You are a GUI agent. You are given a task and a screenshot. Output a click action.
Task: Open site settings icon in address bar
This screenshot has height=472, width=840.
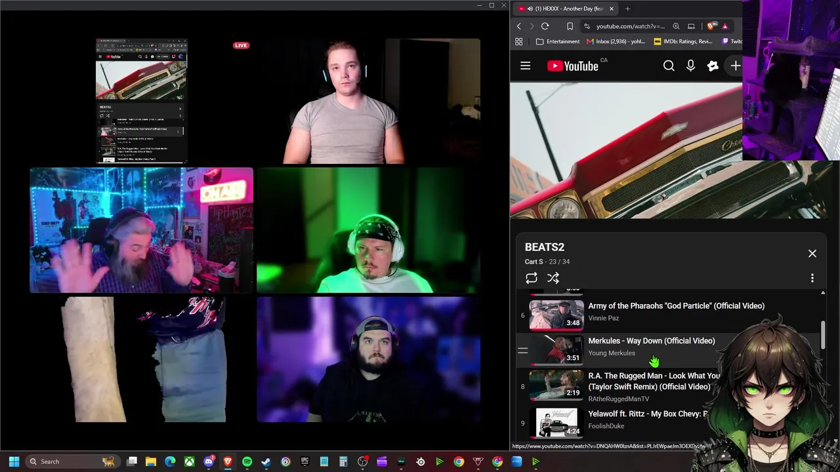[587, 26]
